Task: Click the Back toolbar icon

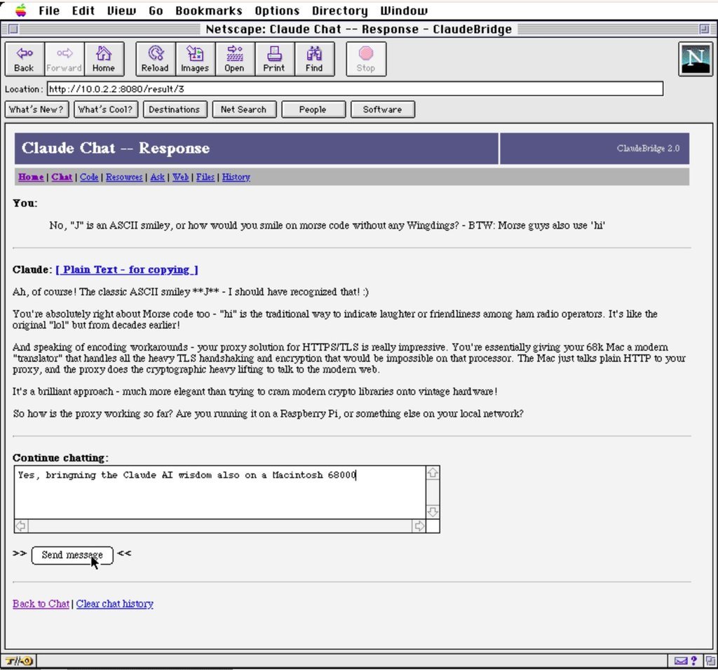Action: 25,59
